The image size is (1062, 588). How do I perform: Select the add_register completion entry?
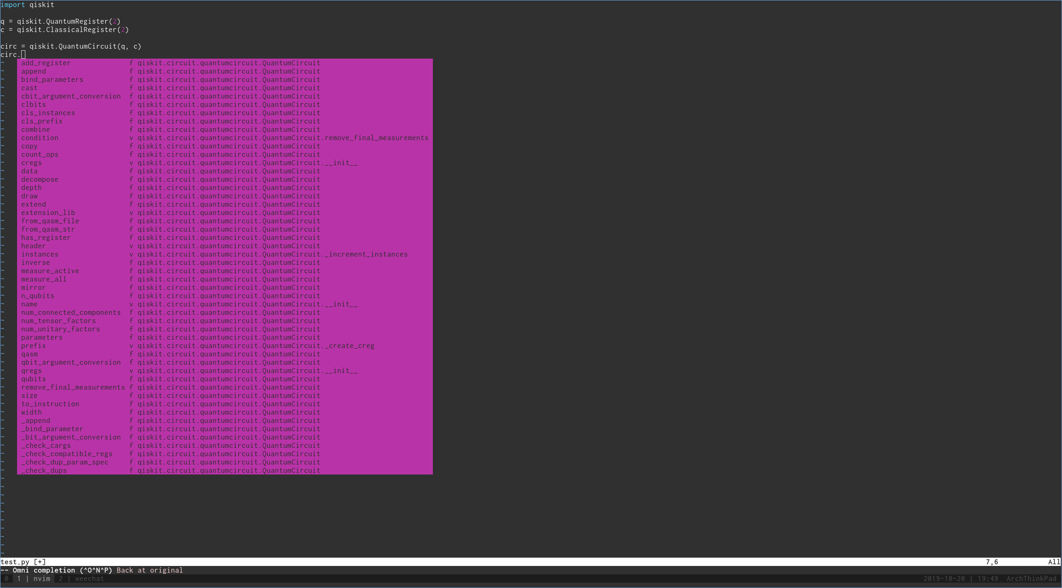[x=46, y=63]
